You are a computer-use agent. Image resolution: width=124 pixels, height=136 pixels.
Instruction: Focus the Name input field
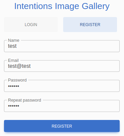pos(62,46)
